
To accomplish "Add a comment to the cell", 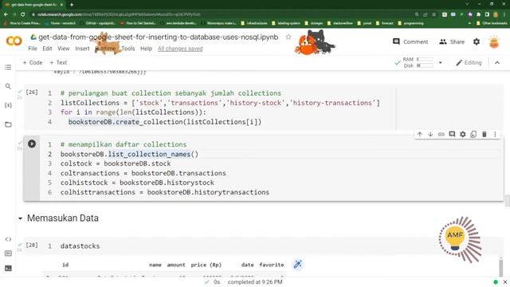I will (452, 134).
